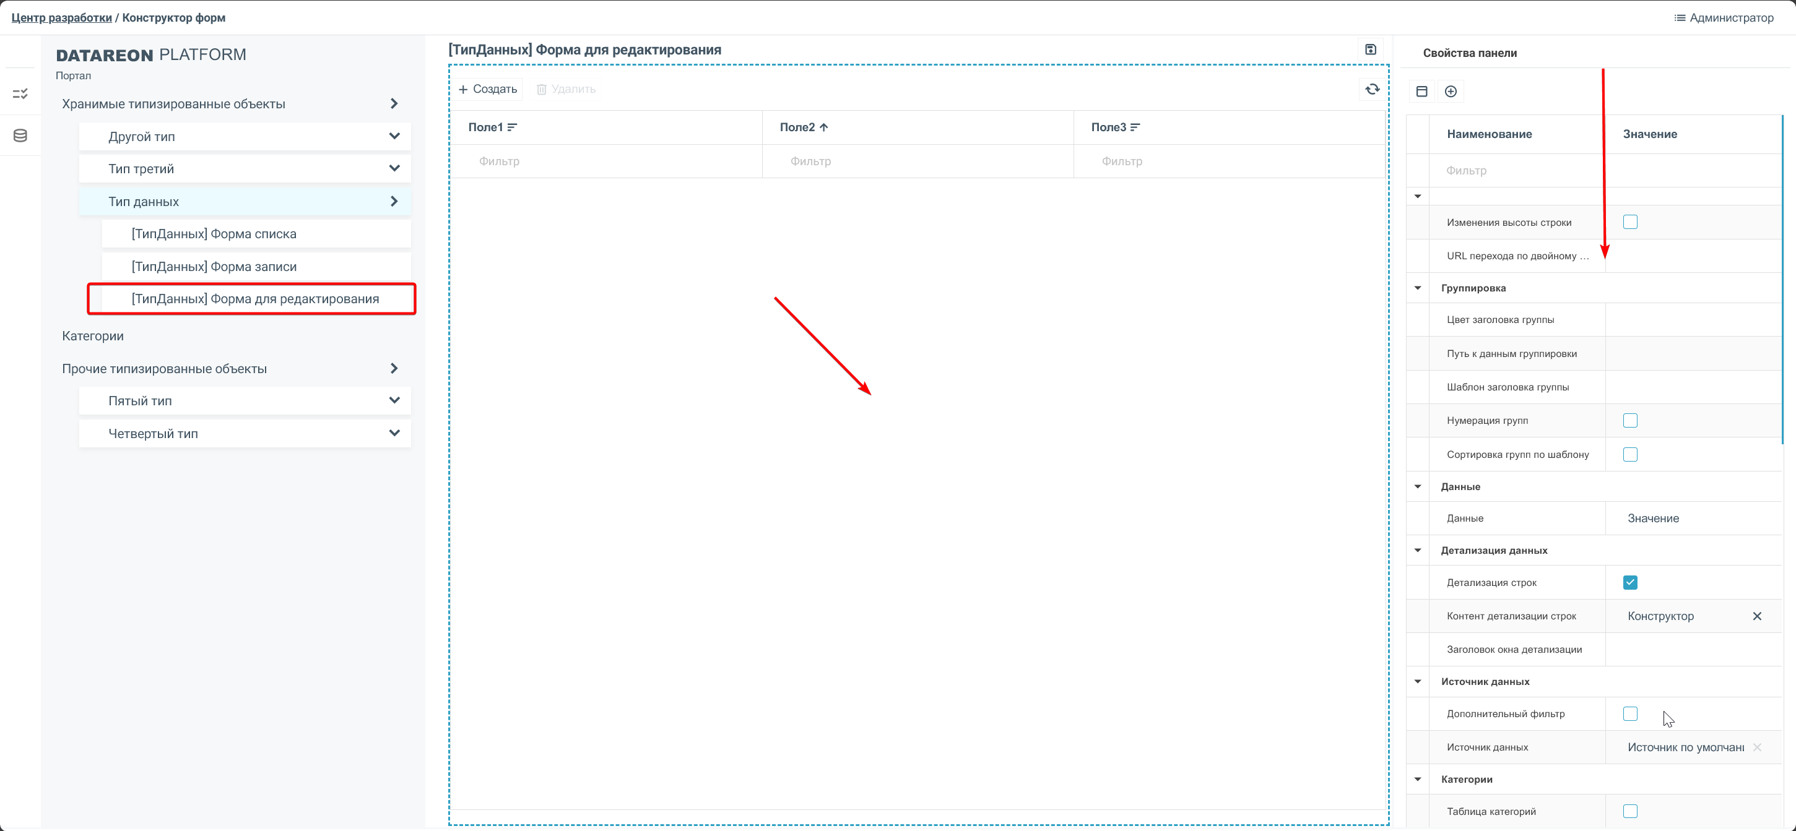
Task: Expand the Другой тип tree node
Action: 394,137
